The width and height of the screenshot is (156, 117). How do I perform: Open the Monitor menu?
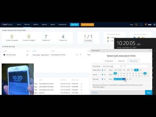click(27, 24)
